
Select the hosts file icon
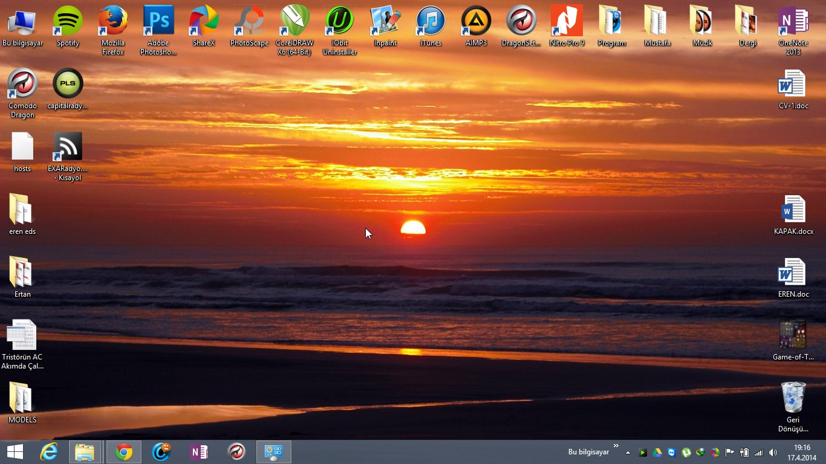pos(22,152)
